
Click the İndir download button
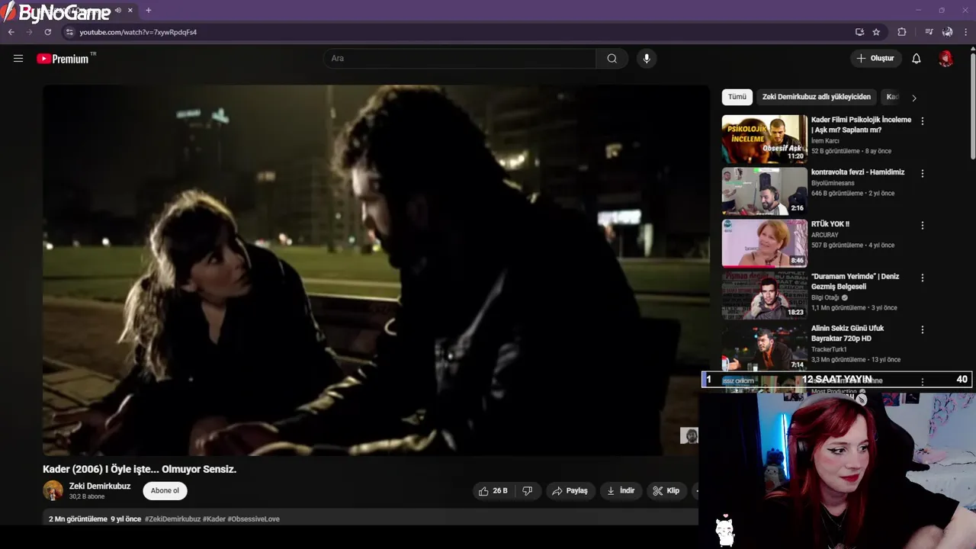point(621,491)
